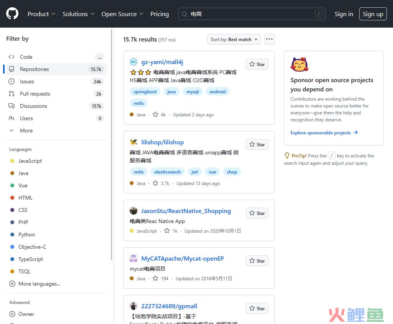
Task: Click the sponsor heart mascot image
Action: 299,64
